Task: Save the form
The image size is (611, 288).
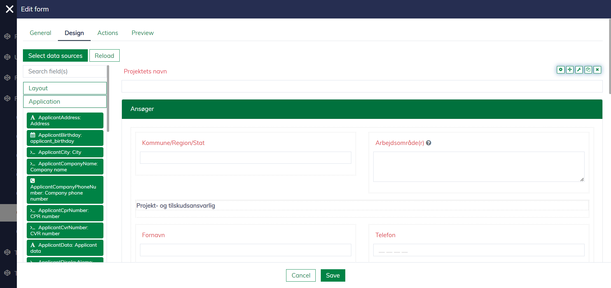Action: [333, 276]
